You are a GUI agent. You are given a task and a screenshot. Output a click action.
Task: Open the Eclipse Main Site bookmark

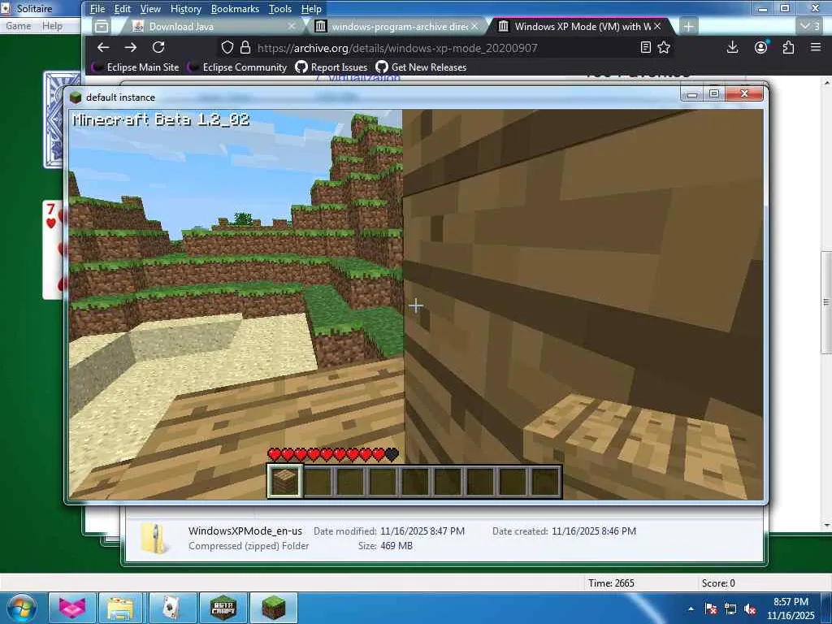tap(136, 67)
